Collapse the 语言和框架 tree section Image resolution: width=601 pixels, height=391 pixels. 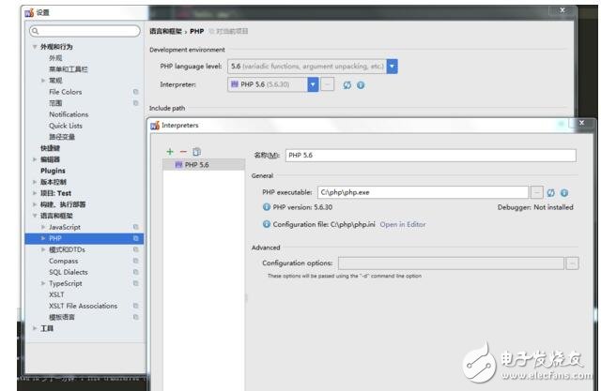click(35, 216)
